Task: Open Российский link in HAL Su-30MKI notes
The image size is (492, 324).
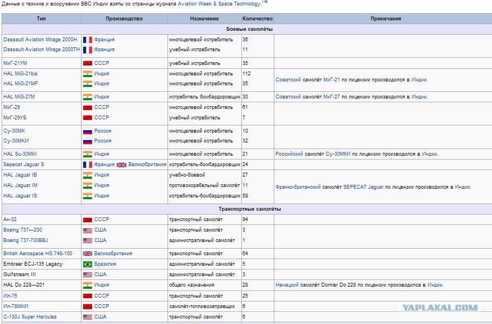Action: 289,154
